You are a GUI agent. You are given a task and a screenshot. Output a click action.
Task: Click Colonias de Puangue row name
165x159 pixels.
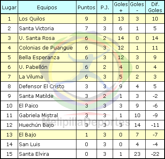(46, 48)
